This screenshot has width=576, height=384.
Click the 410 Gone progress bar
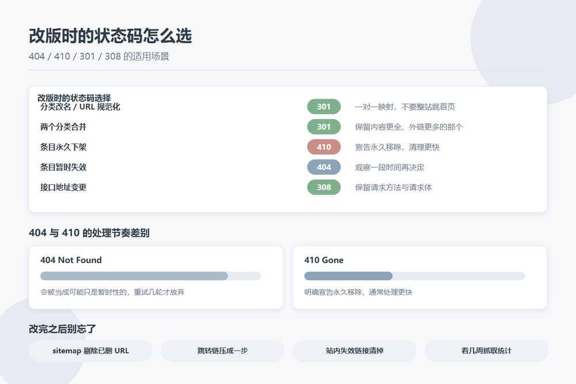(414, 276)
